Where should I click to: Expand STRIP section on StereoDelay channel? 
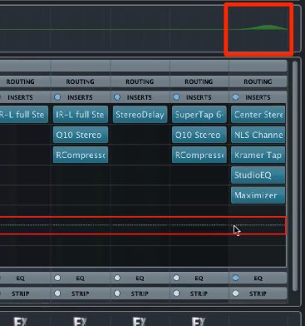pyautogui.click(x=140, y=294)
